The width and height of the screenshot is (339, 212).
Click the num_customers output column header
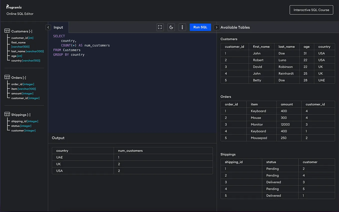130,151
